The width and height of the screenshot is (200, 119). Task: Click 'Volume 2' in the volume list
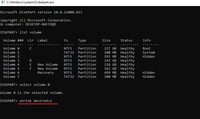point(11,57)
